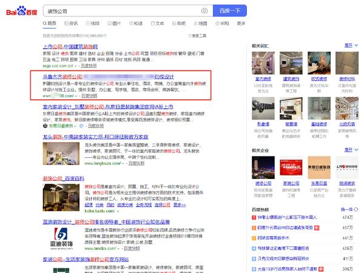Screen dimensions: 364x273
Task: Focus the search input containing 装饰公司
Action: (x=123, y=11)
